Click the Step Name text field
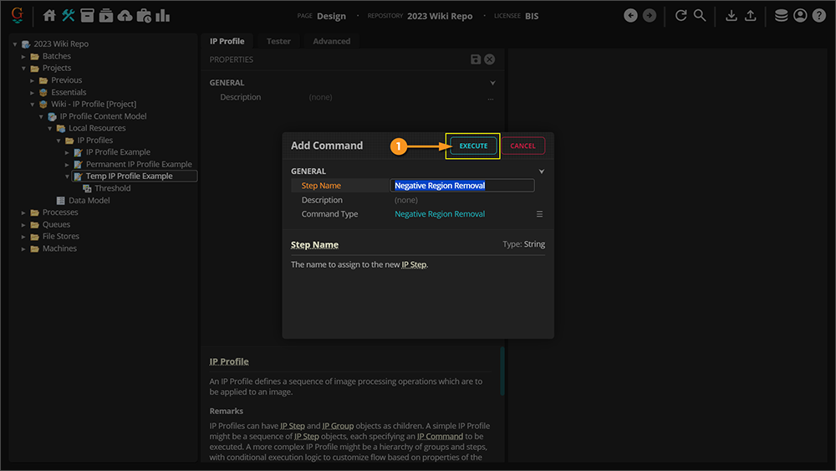This screenshot has height=471, width=836. (462, 186)
